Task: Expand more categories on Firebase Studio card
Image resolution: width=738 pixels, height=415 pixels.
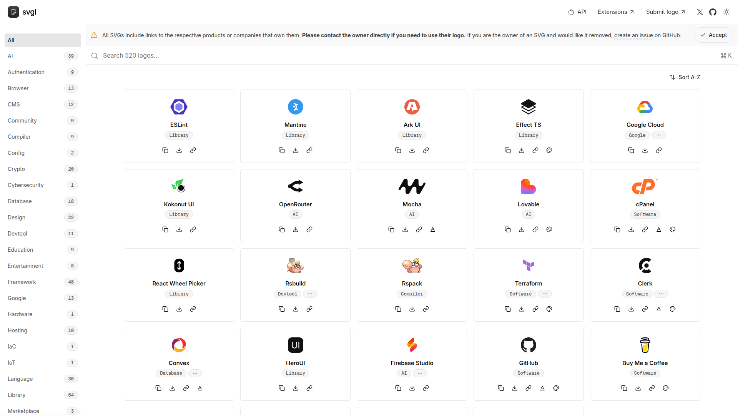Action: point(420,373)
